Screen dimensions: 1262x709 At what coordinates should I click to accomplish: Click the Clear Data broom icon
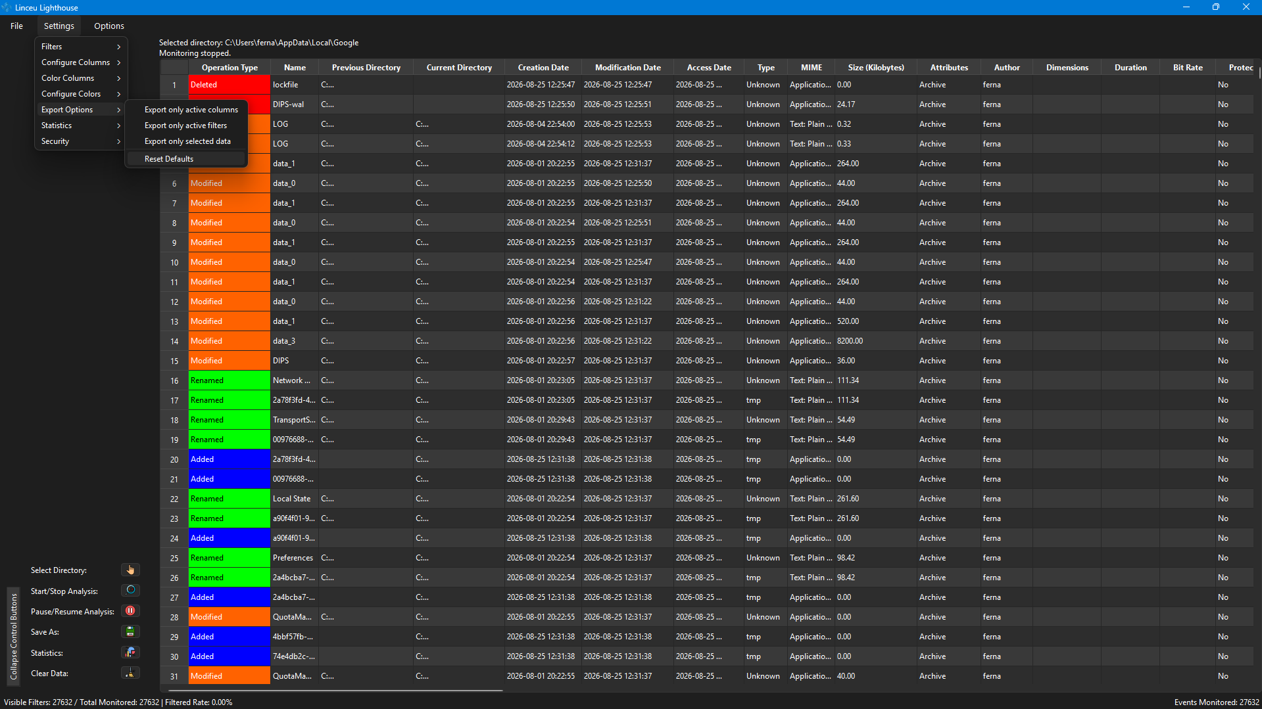point(130,673)
